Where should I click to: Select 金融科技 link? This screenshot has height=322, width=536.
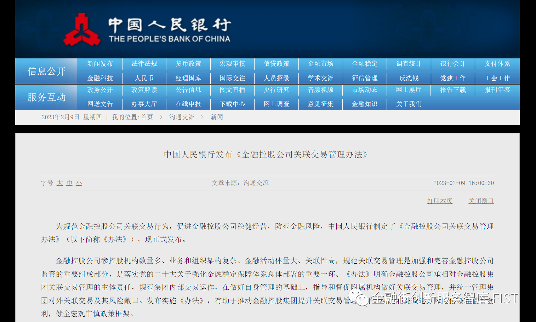pyautogui.click(x=100, y=78)
